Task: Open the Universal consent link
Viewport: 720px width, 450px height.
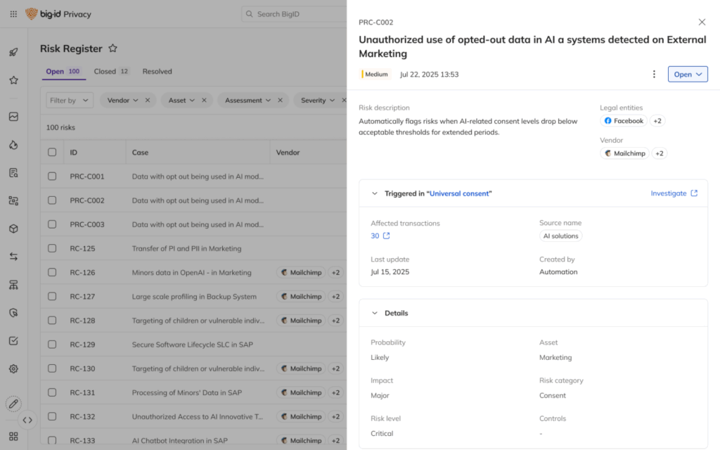Action: point(461,193)
